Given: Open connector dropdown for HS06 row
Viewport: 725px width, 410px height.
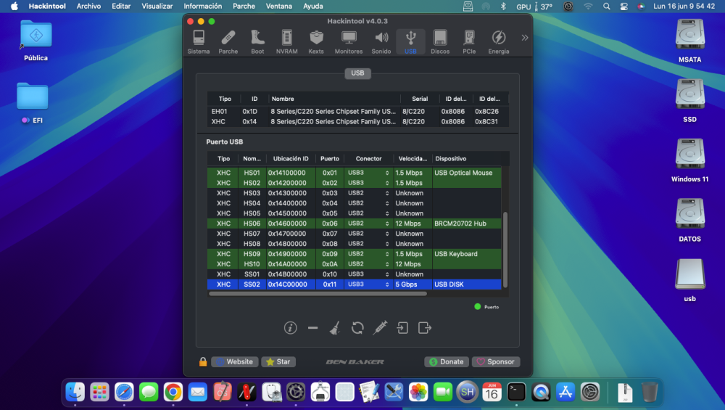Looking at the screenshot, I should click(x=368, y=224).
